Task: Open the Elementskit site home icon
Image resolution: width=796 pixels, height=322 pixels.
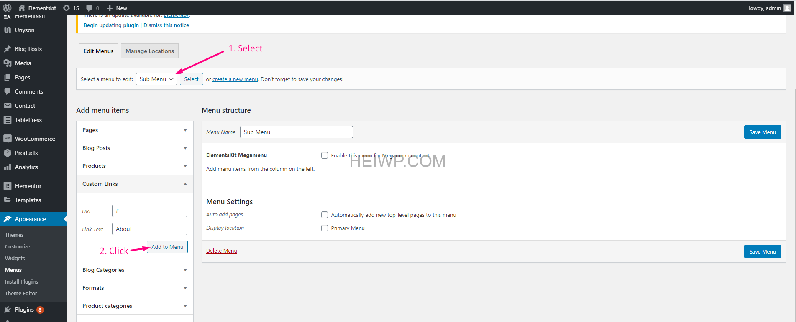Action: click(22, 8)
